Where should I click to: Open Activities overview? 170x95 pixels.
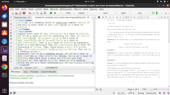(x=5, y=2)
